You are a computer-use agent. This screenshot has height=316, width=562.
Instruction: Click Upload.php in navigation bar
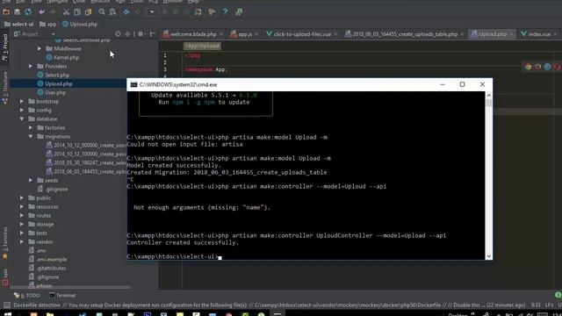80,24
